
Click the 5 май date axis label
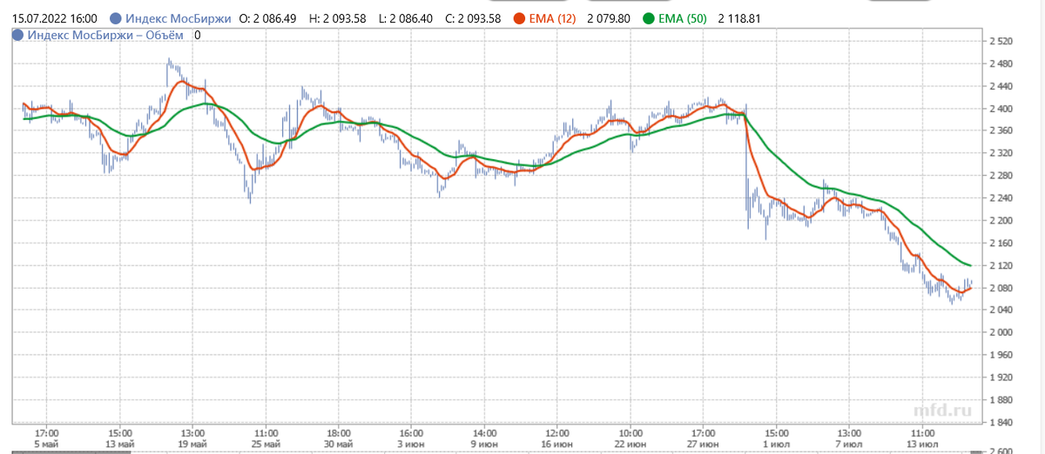(x=47, y=442)
